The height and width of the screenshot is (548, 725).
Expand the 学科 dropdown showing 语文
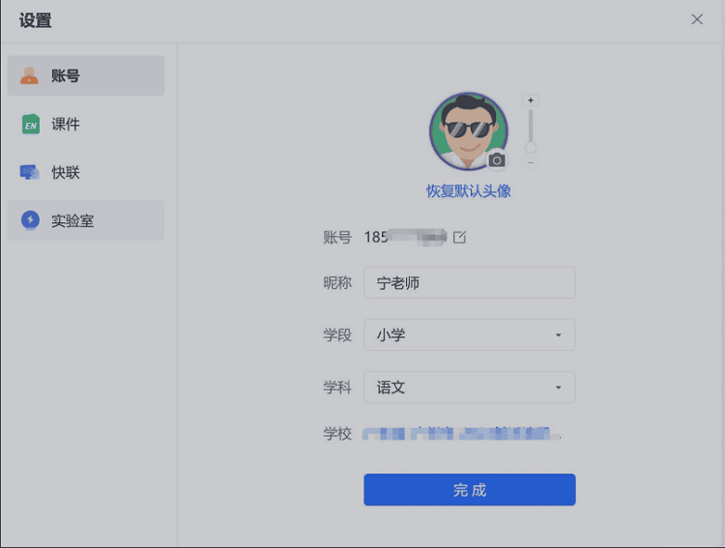coord(469,387)
